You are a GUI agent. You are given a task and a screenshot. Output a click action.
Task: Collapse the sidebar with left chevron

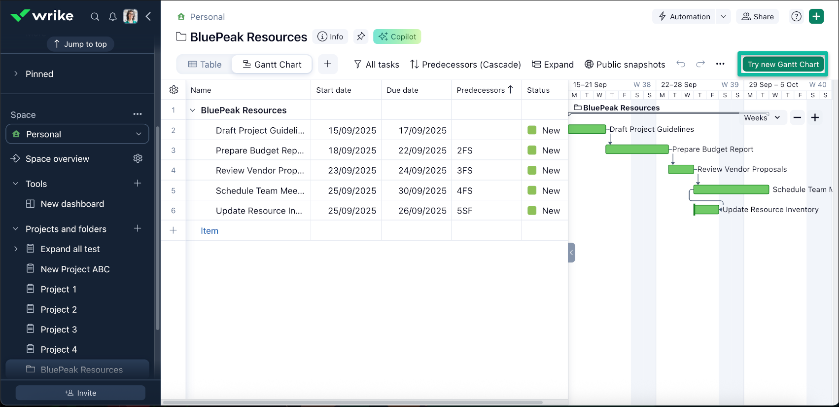click(x=148, y=17)
